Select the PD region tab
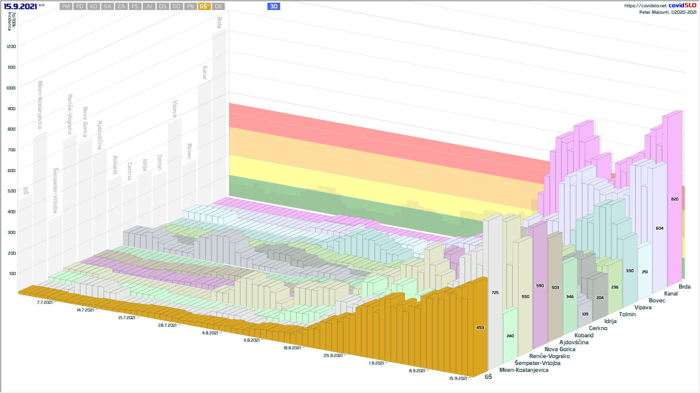 80,6
